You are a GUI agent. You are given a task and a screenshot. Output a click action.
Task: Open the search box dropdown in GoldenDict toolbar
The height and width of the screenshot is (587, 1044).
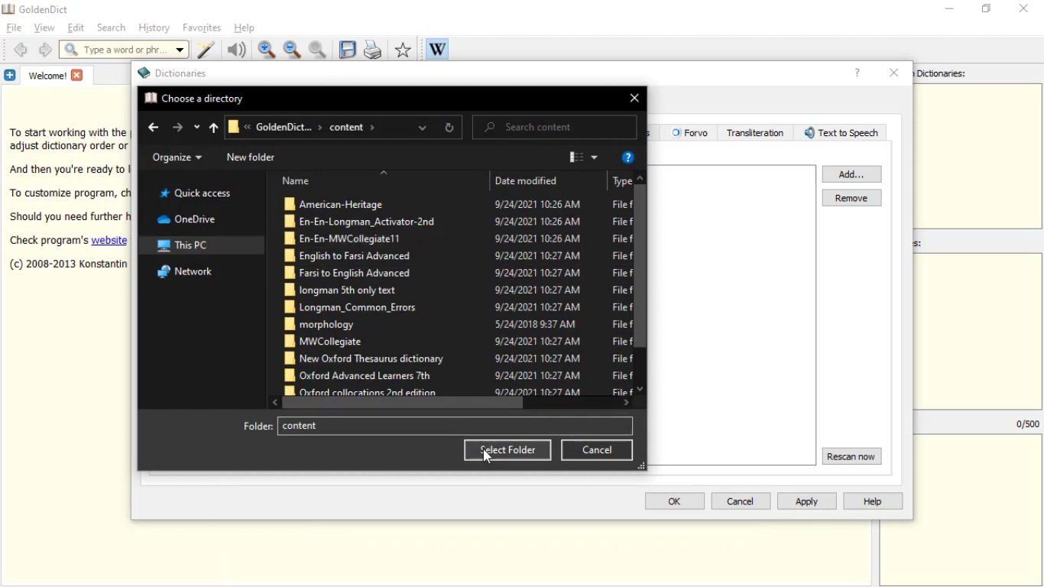click(180, 50)
